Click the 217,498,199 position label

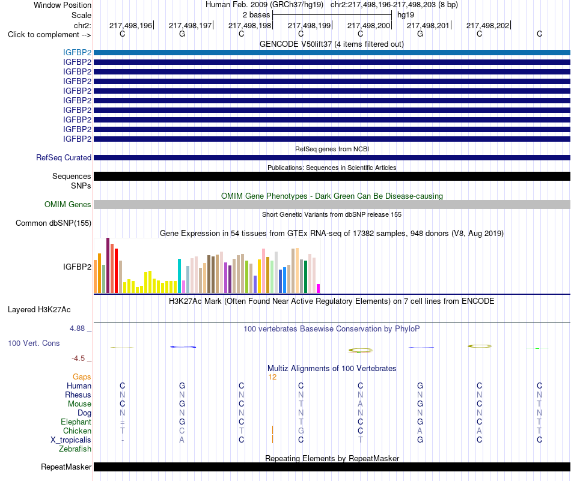coord(309,25)
